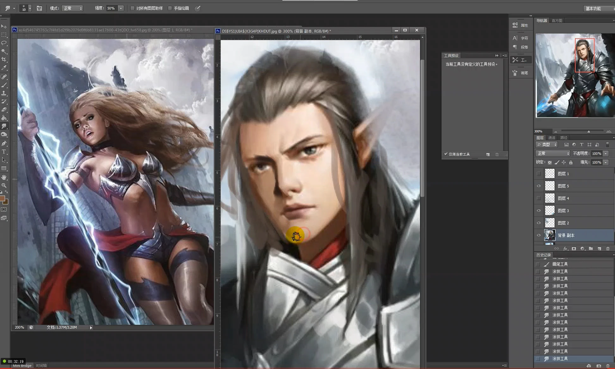Lock transparent pixels icon

(550, 162)
